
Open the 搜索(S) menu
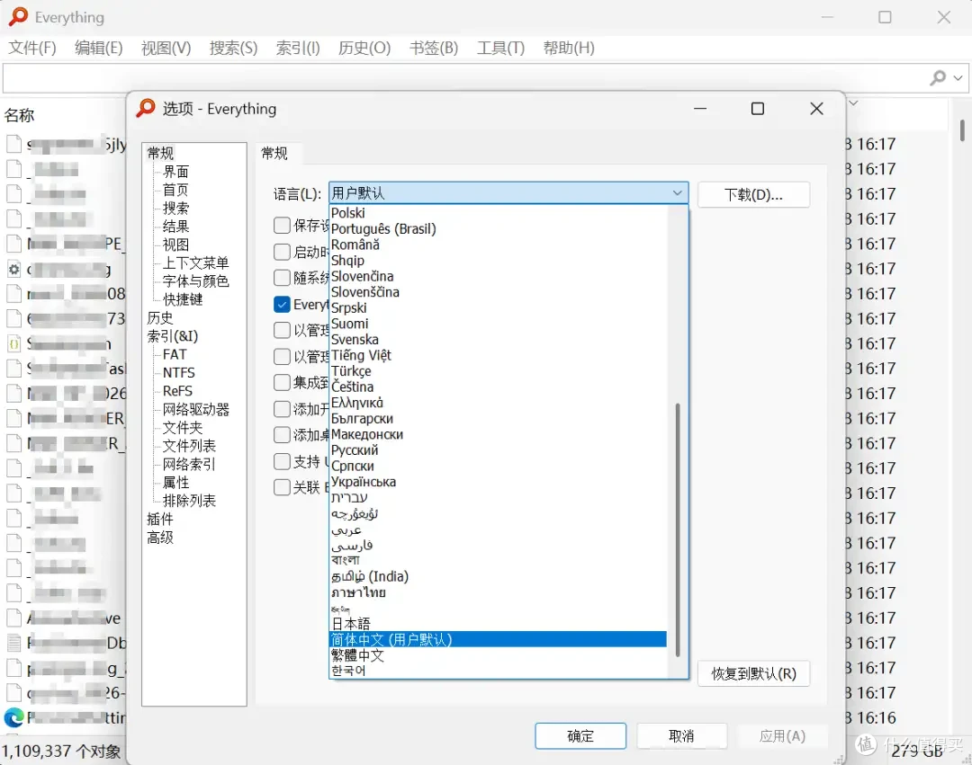tap(233, 48)
